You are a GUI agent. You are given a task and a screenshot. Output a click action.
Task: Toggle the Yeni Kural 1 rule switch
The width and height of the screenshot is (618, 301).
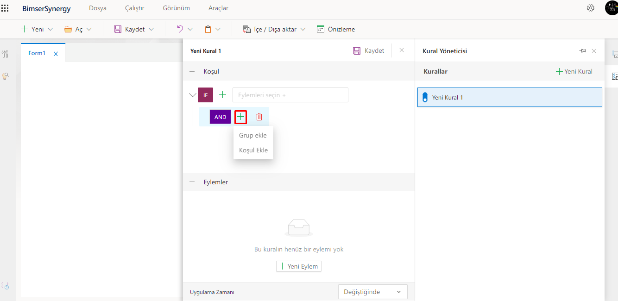tap(425, 98)
